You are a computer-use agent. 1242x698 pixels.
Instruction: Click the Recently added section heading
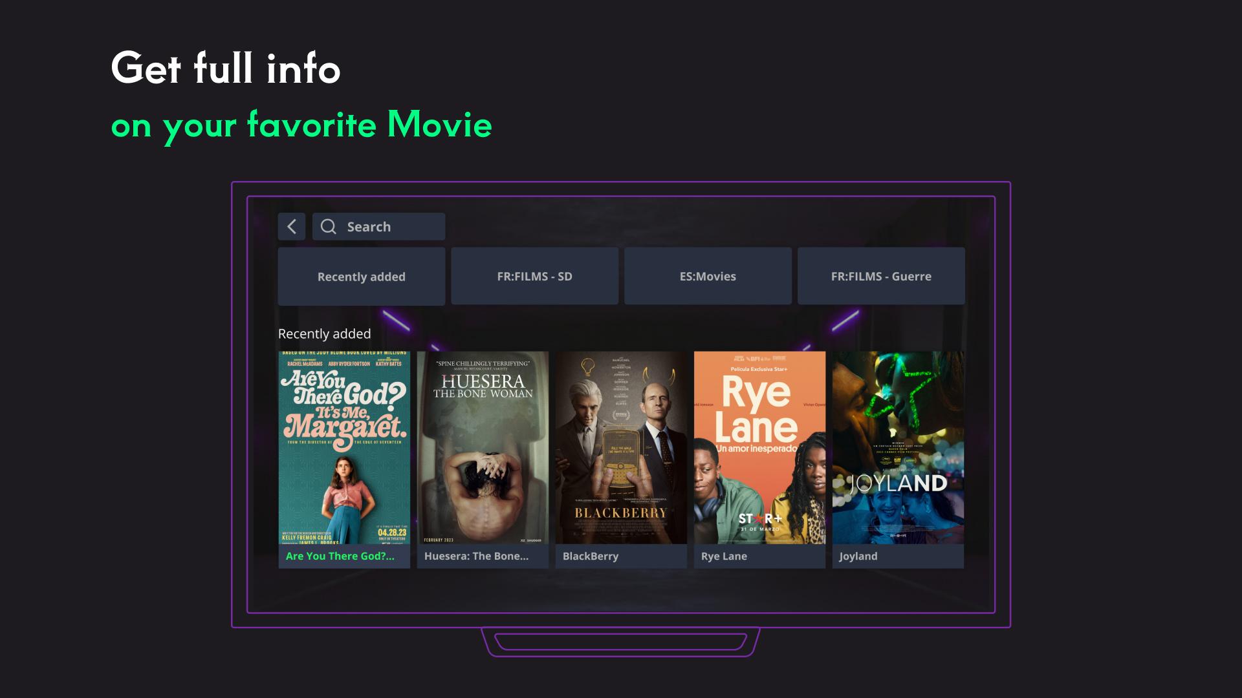(325, 333)
